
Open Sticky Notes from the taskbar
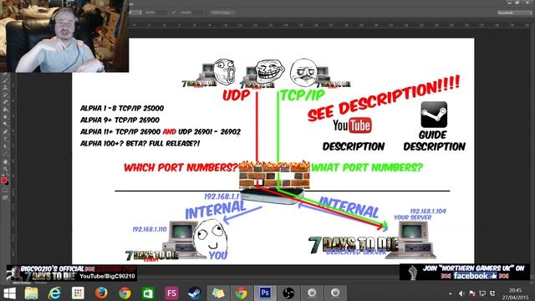coord(218,293)
